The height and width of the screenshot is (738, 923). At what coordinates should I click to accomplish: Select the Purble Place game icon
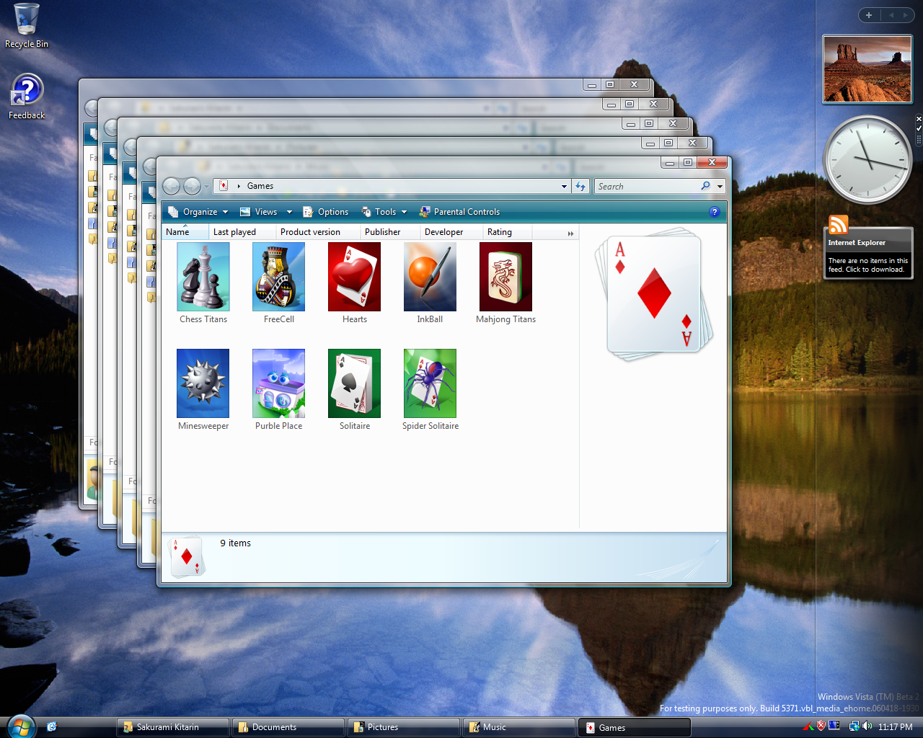click(278, 383)
